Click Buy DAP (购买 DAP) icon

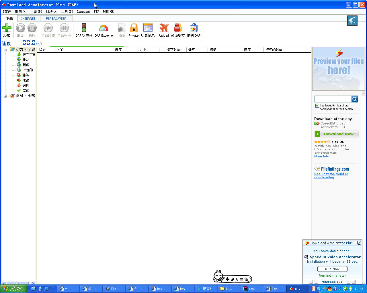tap(194, 28)
